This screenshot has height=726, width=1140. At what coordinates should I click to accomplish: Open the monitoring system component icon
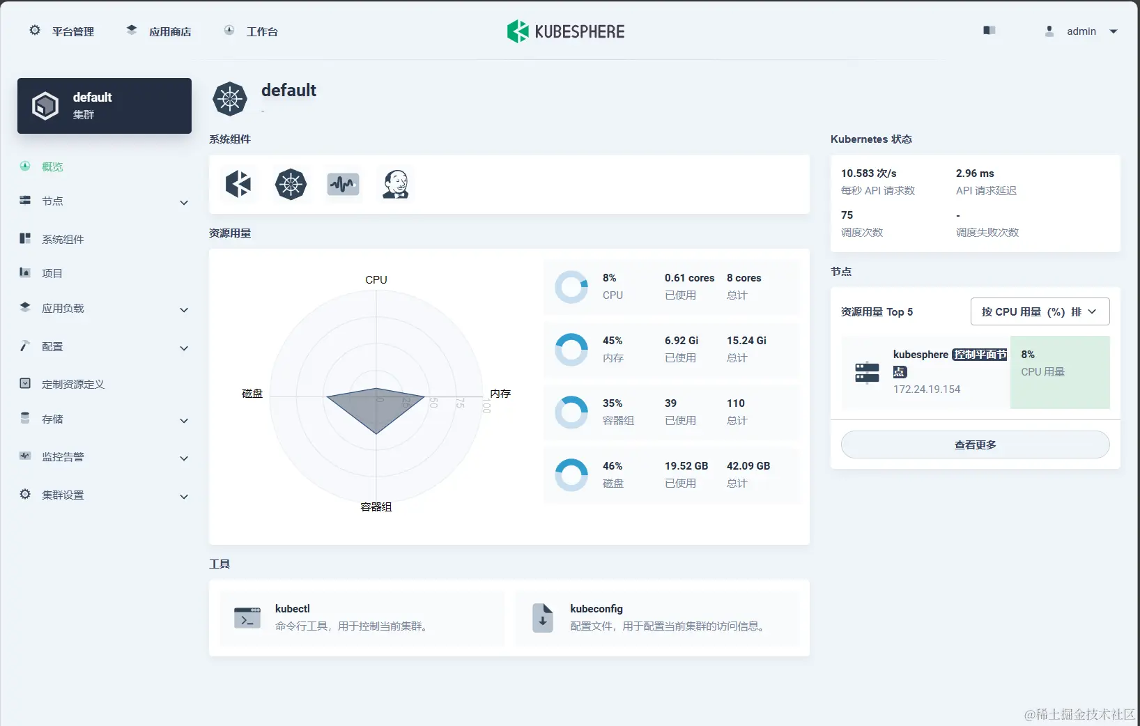(343, 185)
